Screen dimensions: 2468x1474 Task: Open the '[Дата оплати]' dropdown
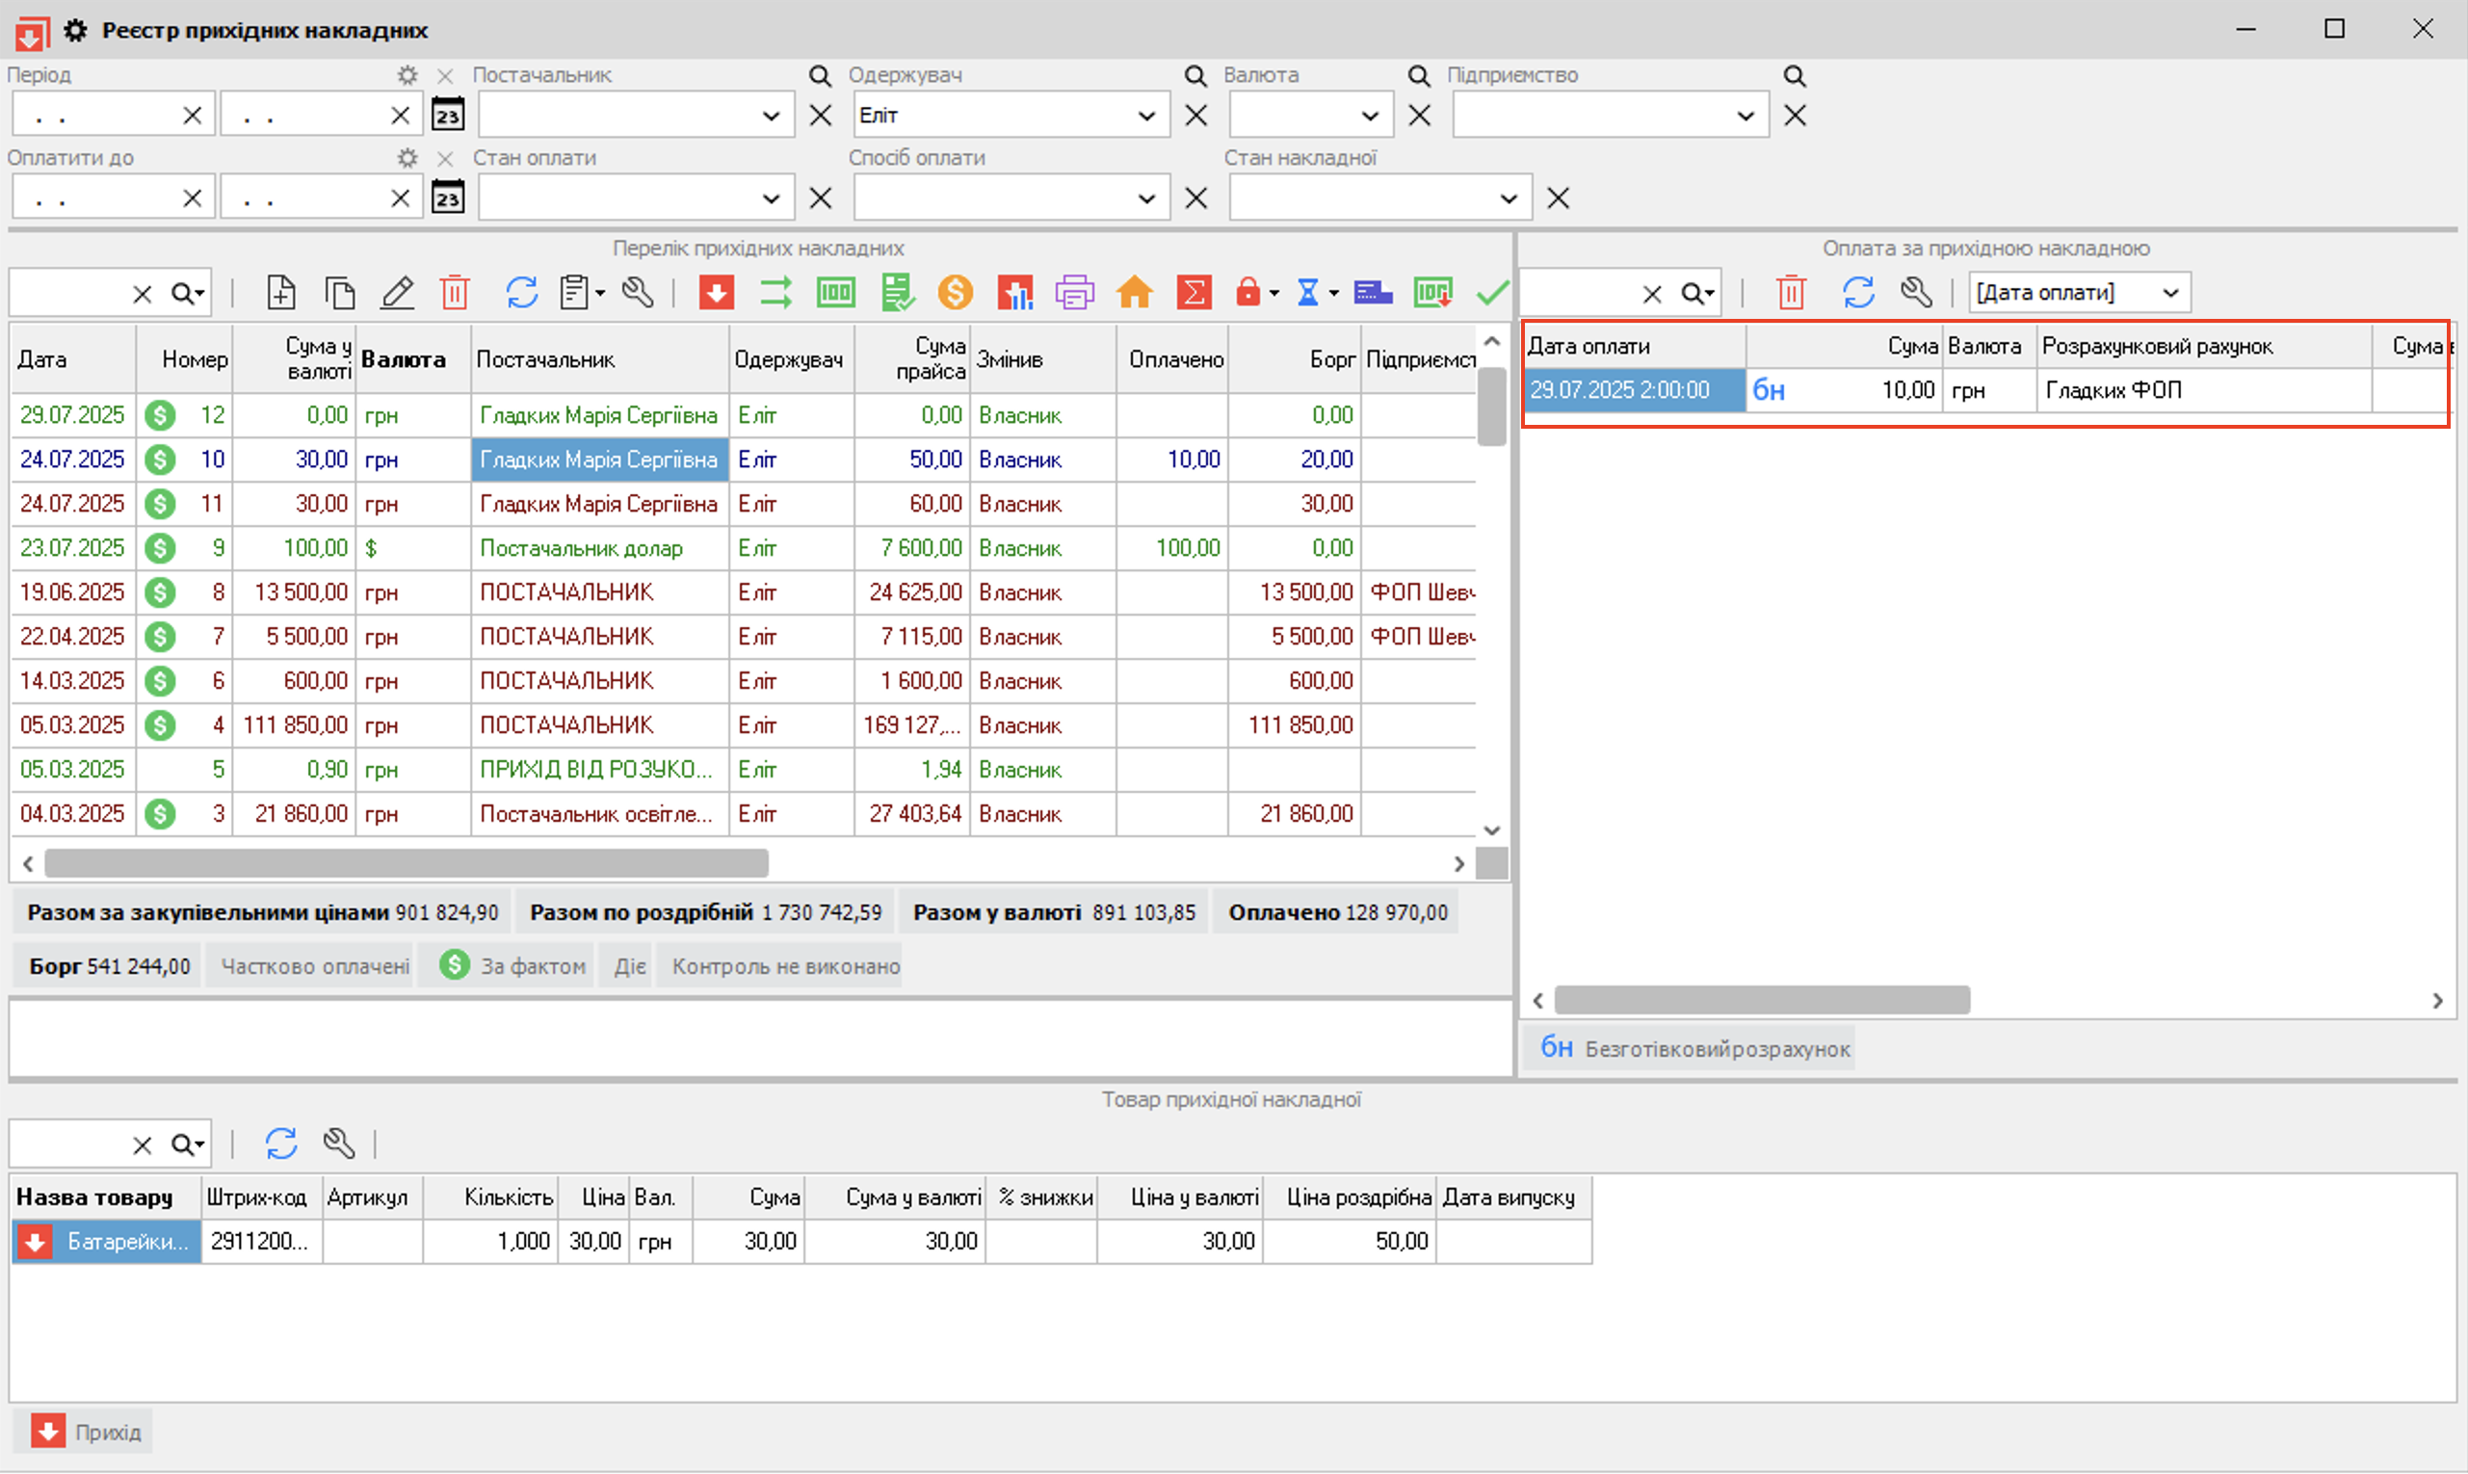(2171, 293)
